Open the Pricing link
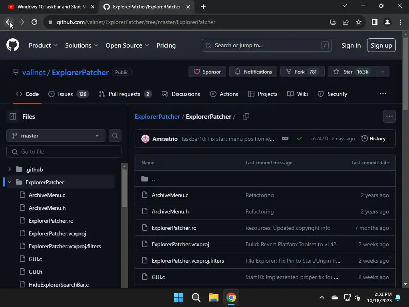 click(x=166, y=46)
